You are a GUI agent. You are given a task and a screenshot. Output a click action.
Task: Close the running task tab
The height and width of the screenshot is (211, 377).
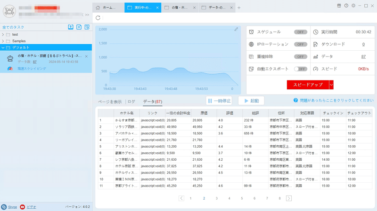click(157, 8)
